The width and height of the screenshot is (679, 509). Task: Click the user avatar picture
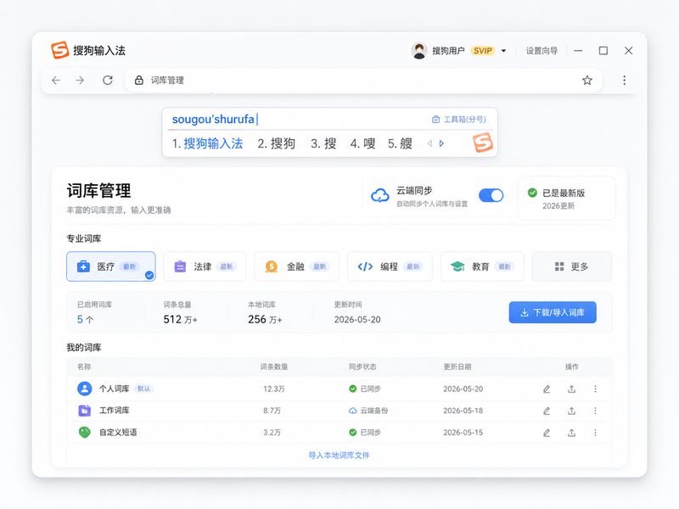tap(418, 51)
